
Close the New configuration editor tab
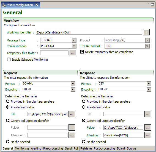pyautogui.click(x=37, y=5)
